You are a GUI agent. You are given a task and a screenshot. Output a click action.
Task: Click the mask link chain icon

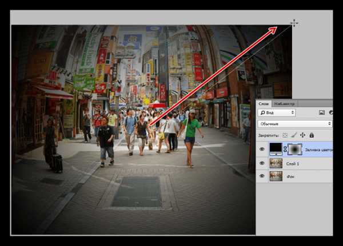coord(285,149)
